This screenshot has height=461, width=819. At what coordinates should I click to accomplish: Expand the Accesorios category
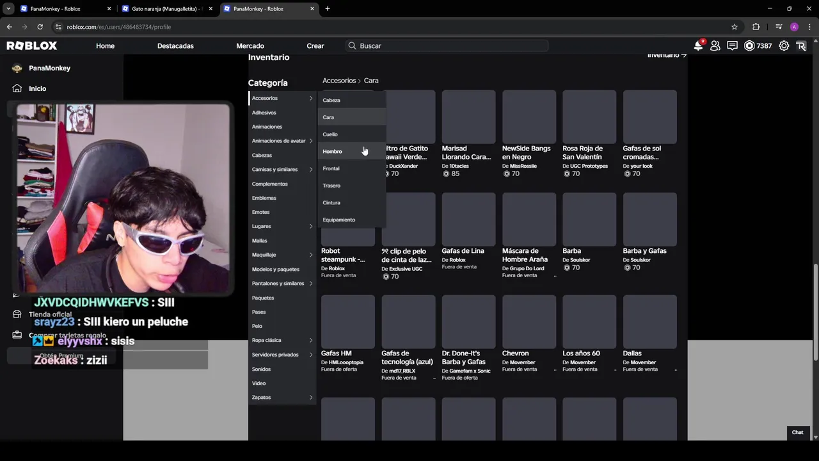[x=282, y=98]
